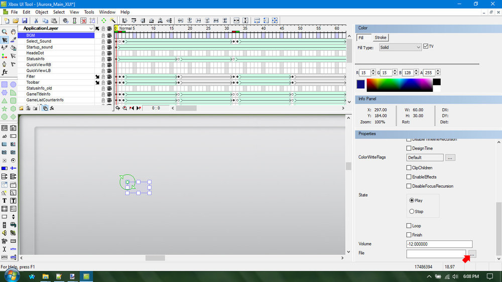502x282 pixels.
Task: Click the green arrows move toolbar icon
Action: coord(104,21)
